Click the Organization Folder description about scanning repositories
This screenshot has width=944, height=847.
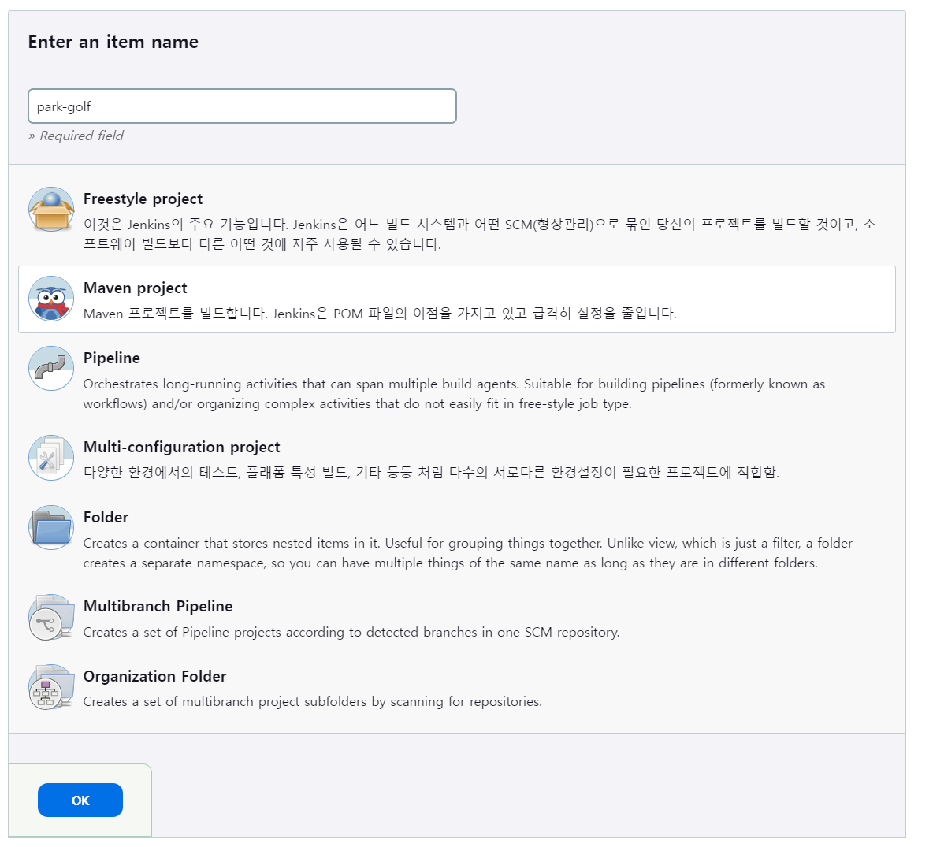click(313, 701)
